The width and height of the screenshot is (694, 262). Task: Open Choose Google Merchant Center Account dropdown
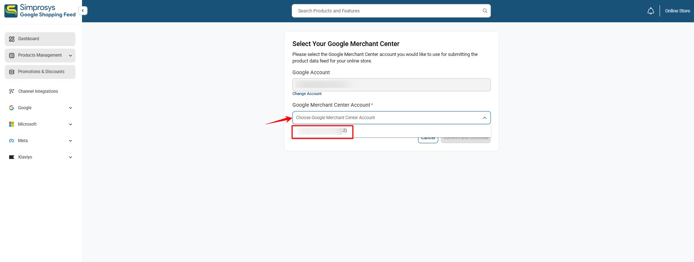coord(391,118)
